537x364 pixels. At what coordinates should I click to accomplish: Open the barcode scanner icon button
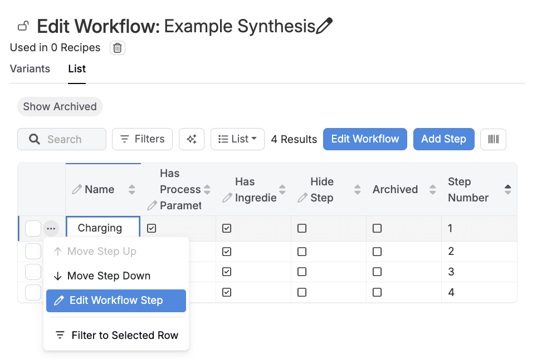coord(493,139)
